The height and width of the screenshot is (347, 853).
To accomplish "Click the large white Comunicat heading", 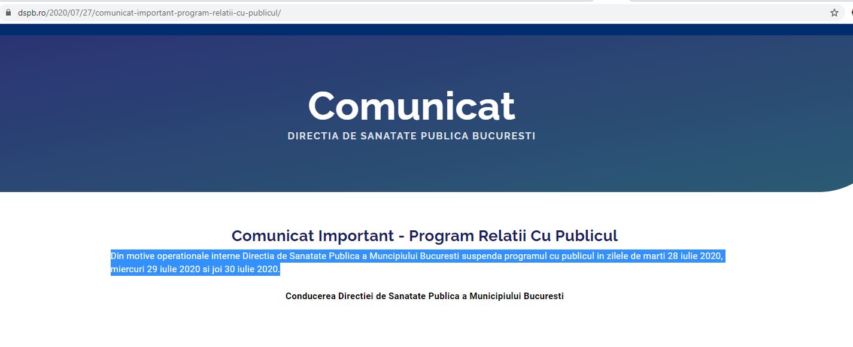I will [411, 106].
